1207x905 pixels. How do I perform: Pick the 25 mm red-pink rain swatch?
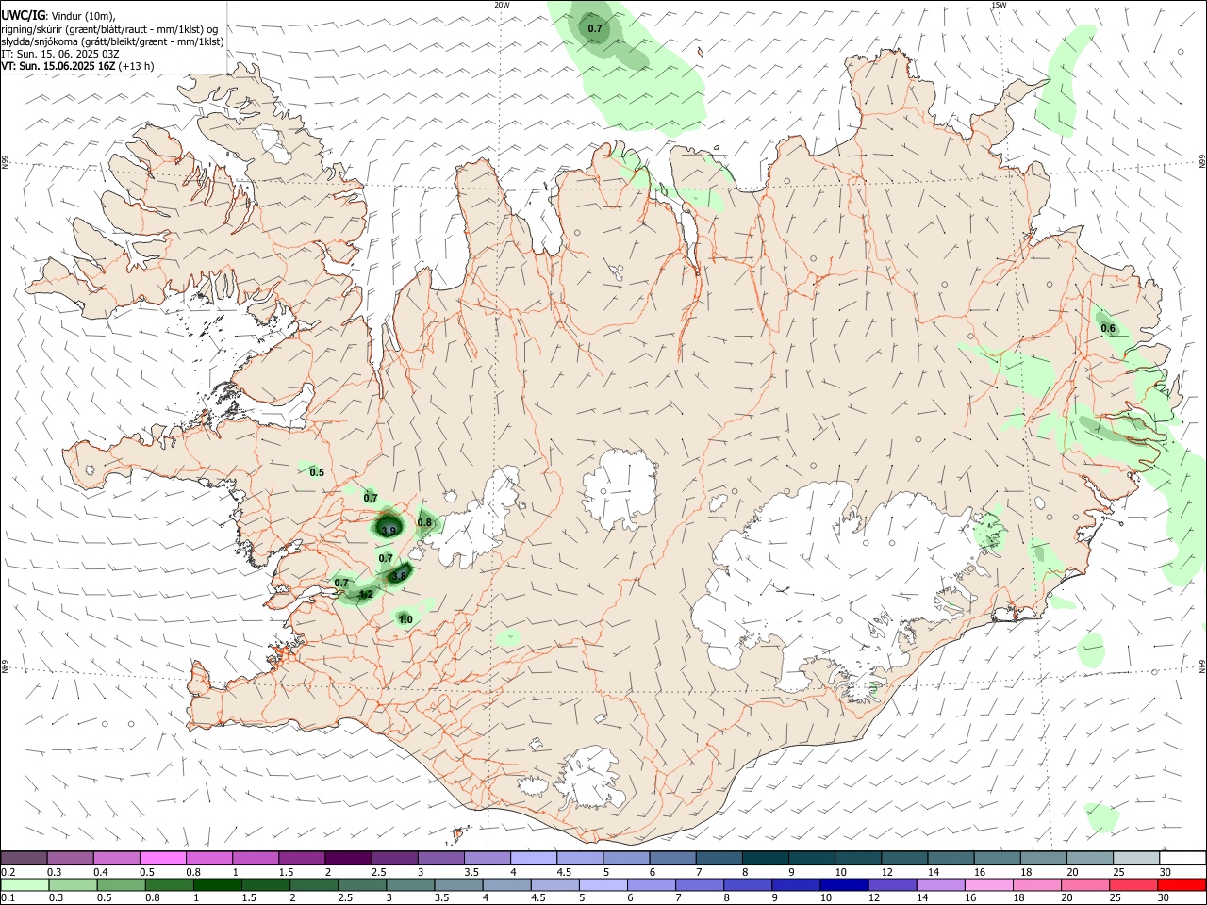[1133, 885]
